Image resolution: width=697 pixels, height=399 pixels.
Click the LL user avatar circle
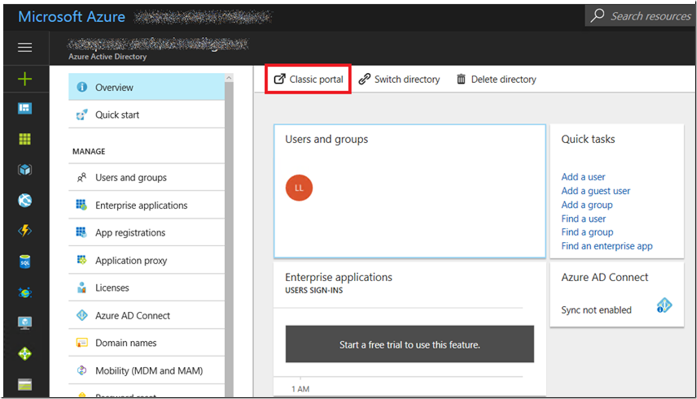[x=299, y=188]
